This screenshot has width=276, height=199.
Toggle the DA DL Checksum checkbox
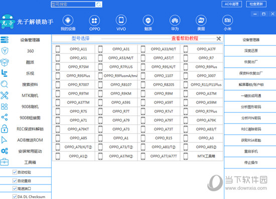pos(15,196)
